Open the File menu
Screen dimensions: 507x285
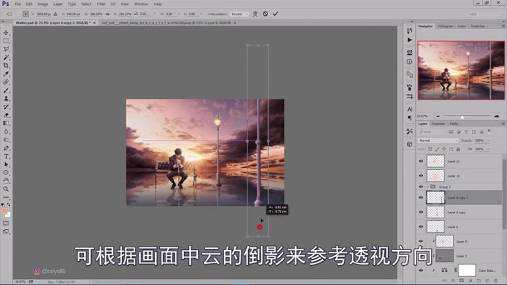[17, 4]
